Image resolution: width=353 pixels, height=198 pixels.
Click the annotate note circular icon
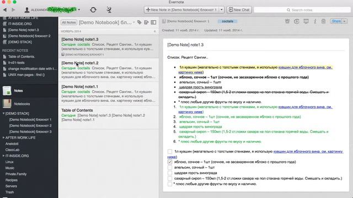point(297,21)
